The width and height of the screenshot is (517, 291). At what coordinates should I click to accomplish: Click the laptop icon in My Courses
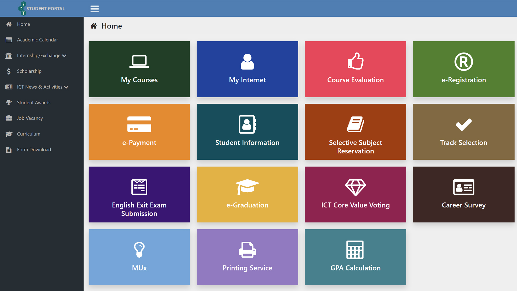139,62
